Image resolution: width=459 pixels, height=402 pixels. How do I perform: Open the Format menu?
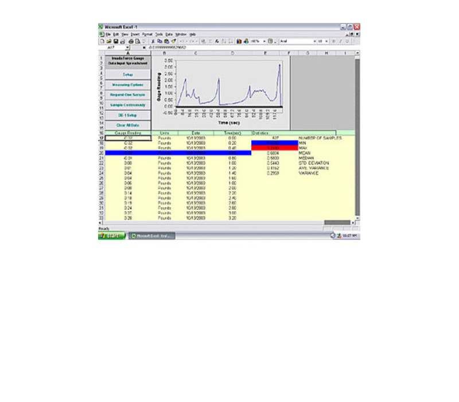147,34
